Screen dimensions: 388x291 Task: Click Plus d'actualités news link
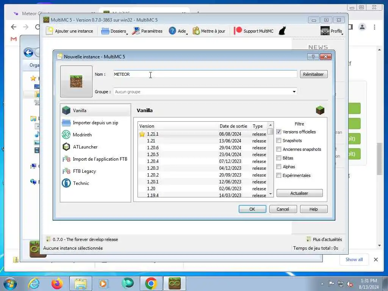coord(324,239)
